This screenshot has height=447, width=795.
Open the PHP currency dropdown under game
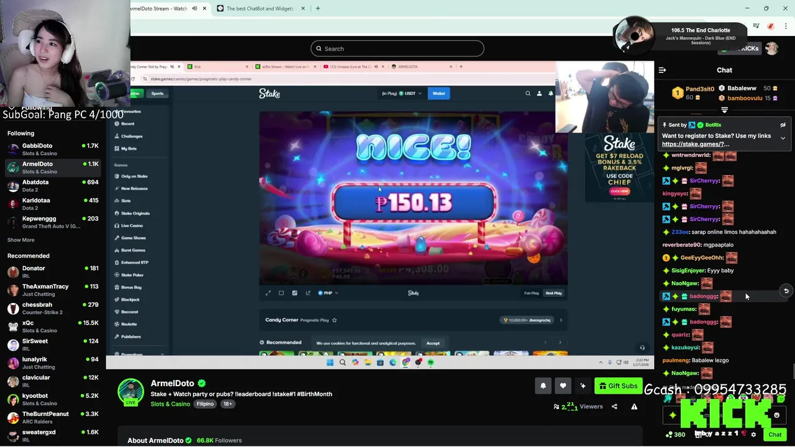coord(328,293)
